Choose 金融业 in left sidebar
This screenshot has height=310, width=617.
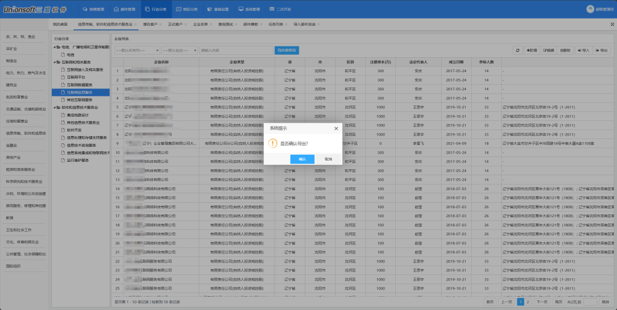(x=11, y=146)
